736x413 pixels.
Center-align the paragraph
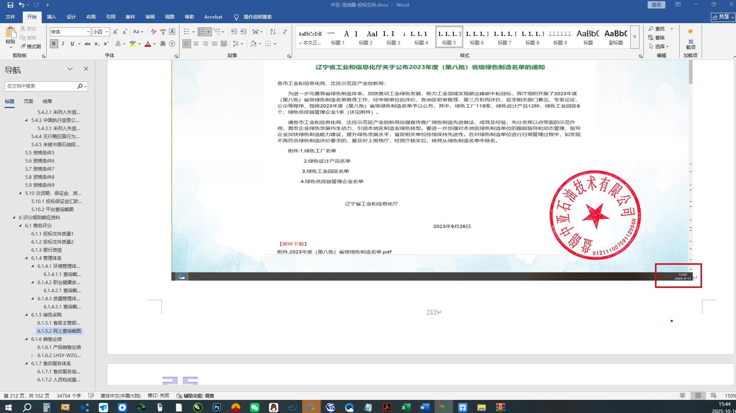click(x=196, y=44)
